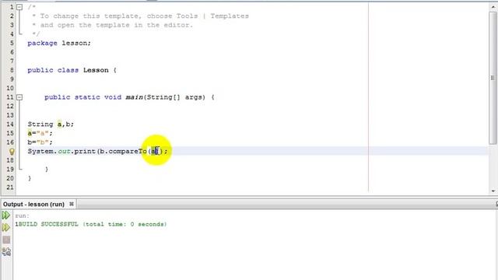Click the b="b"; assignment line
Viewport: 498px width, 280px height.
pos(40,142)
